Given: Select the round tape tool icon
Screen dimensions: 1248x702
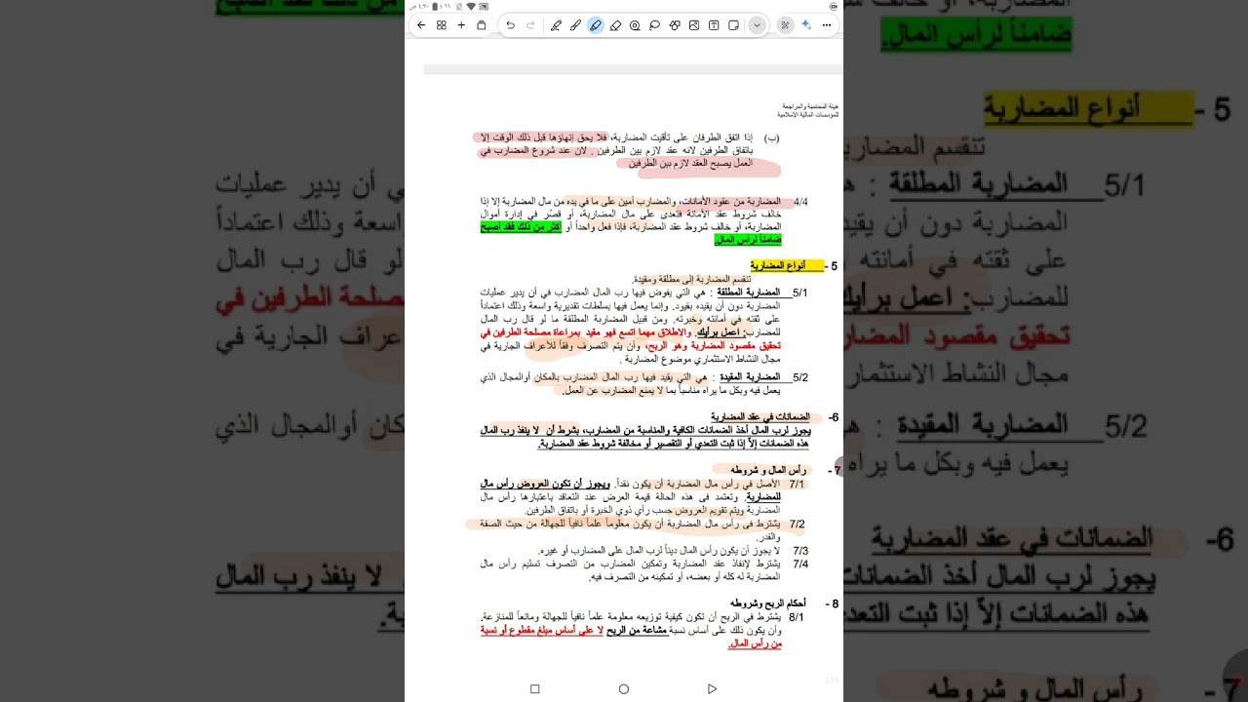Looking at the screenshot, I should pos(635,25).
